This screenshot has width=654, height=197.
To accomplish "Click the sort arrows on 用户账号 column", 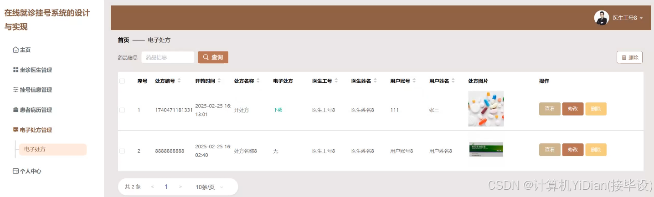I will (x=414, y=81).
